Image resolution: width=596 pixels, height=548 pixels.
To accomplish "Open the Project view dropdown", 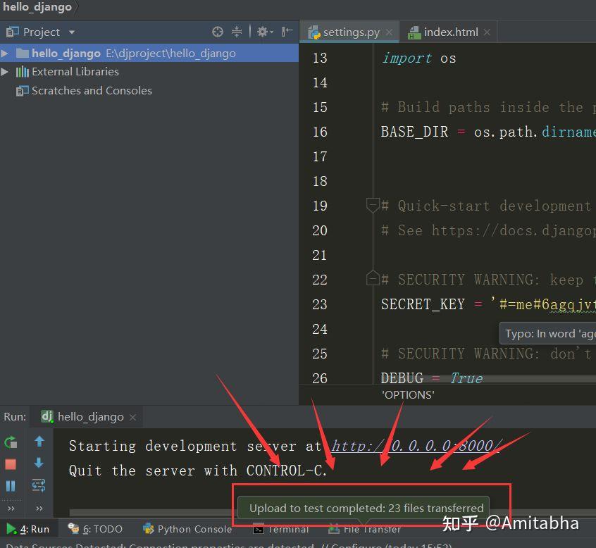I will tap(72, 32).
